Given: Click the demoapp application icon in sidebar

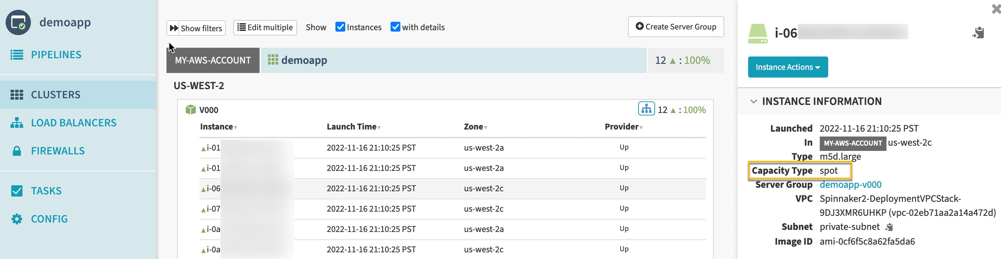Looking at the screenshot, I should (x=18, y=22).
